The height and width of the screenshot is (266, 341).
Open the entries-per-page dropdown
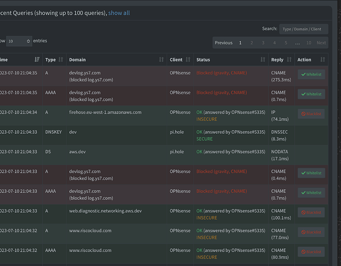click(x=19, y=41)
